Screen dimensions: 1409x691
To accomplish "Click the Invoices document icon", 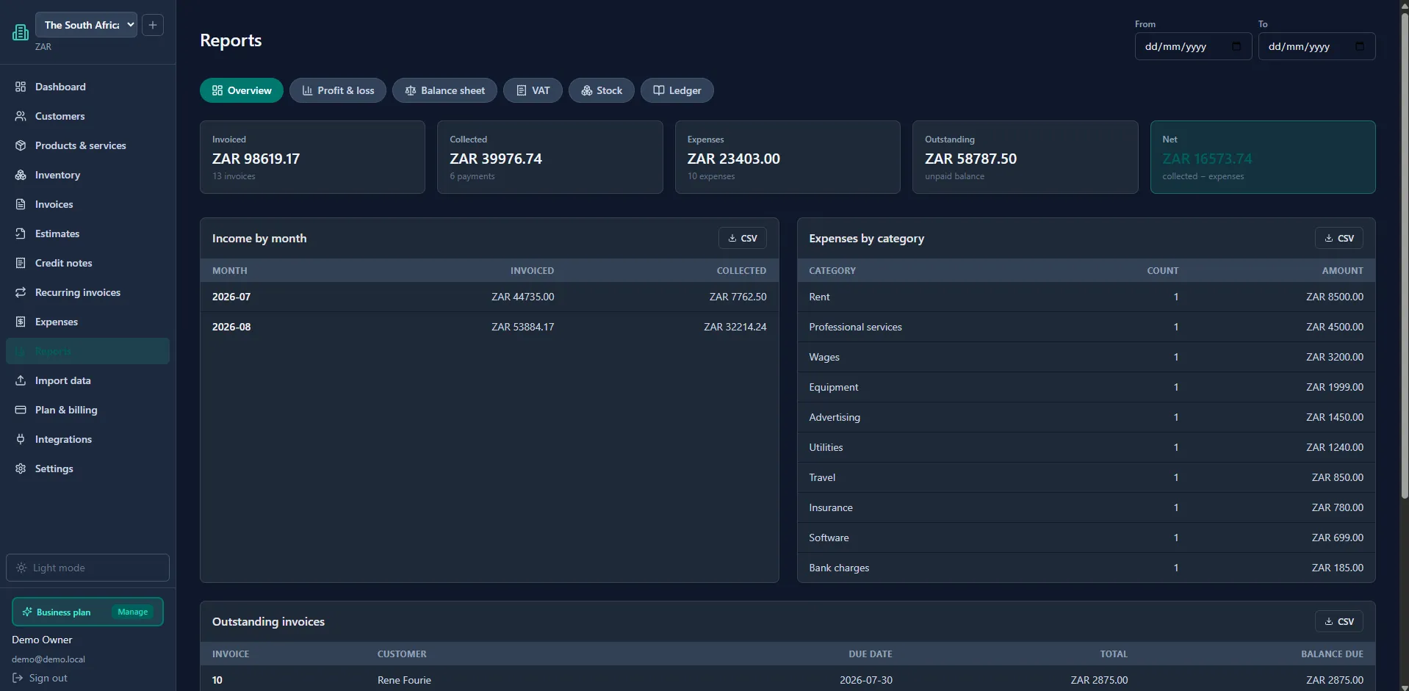I will (21, 204).
